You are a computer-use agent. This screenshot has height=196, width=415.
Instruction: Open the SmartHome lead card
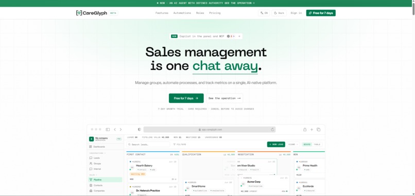click(209, 188)
